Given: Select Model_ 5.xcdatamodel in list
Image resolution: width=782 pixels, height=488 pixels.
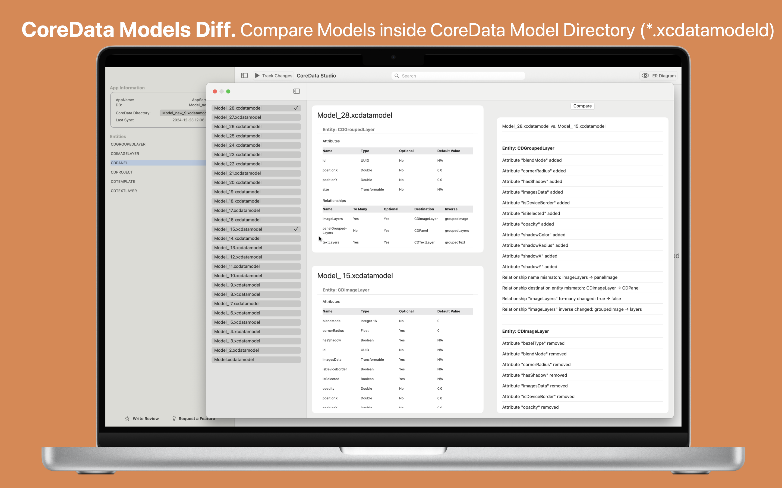Looking at the screenshot, I should tap(256, 322).
